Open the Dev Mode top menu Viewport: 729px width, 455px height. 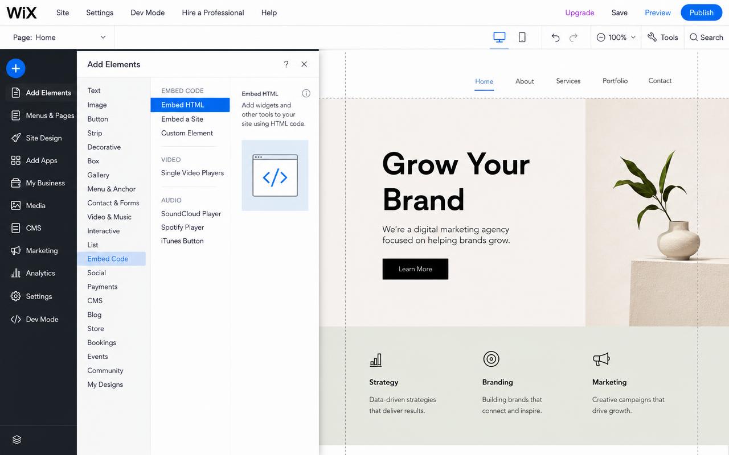pyautogui.click(x=148, y=13)
